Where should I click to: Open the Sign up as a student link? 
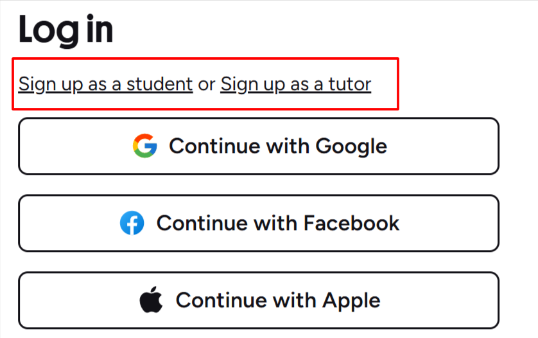105,84
